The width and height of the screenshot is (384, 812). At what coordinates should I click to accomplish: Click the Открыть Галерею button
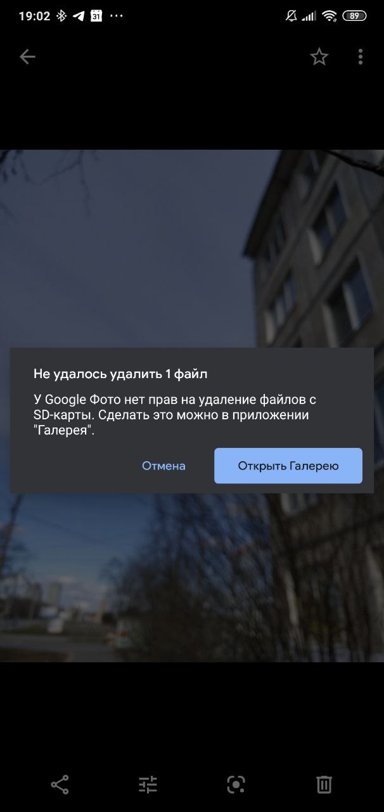tap(288, 466)
